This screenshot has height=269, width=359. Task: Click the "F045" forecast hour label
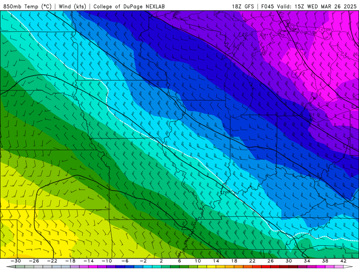(x=267, y=6)
